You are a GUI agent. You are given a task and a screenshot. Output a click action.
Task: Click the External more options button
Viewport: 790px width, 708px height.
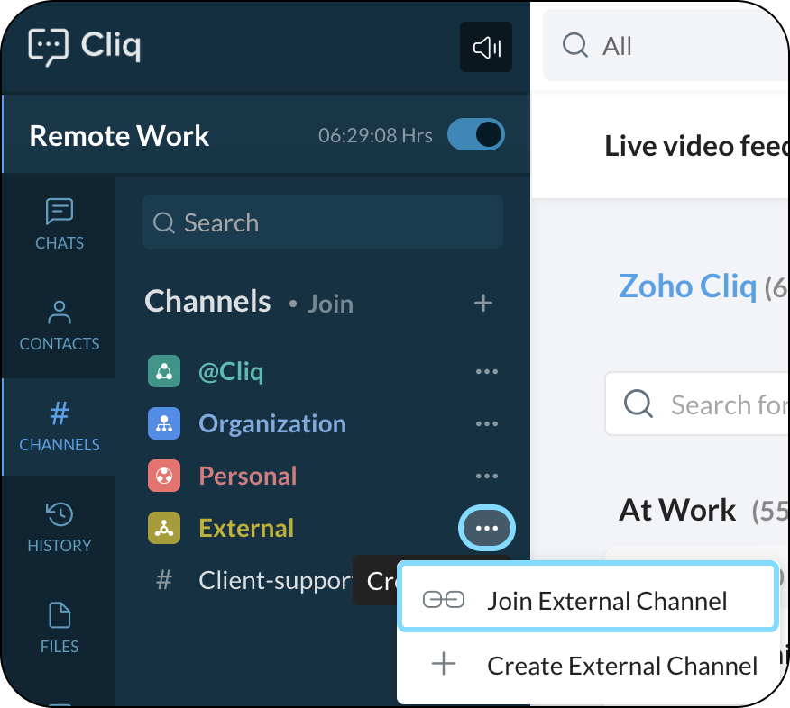coord(487,529)
